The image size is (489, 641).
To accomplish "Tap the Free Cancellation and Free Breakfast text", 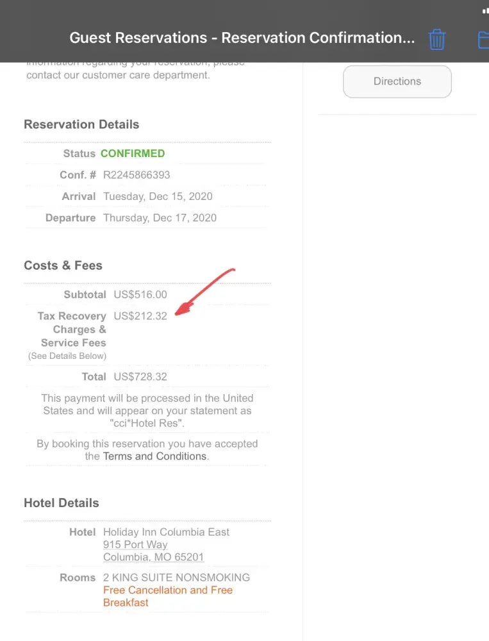I will 167,596.
